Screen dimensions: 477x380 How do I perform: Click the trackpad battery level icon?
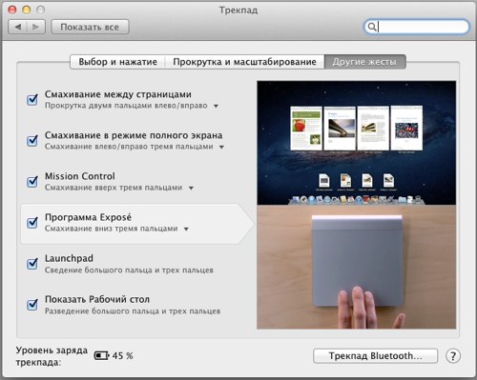101,355
